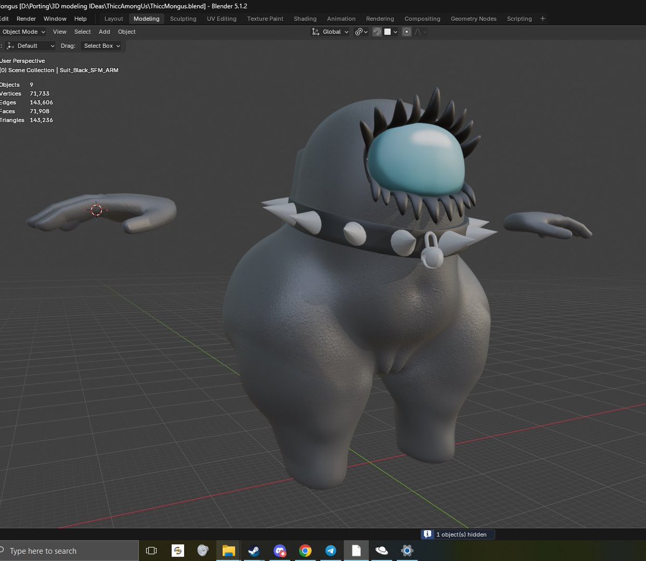The height and width of the screenshot is (561, 646).
Task: Toggle proportional editing circle icon
Action: [406, 32]
